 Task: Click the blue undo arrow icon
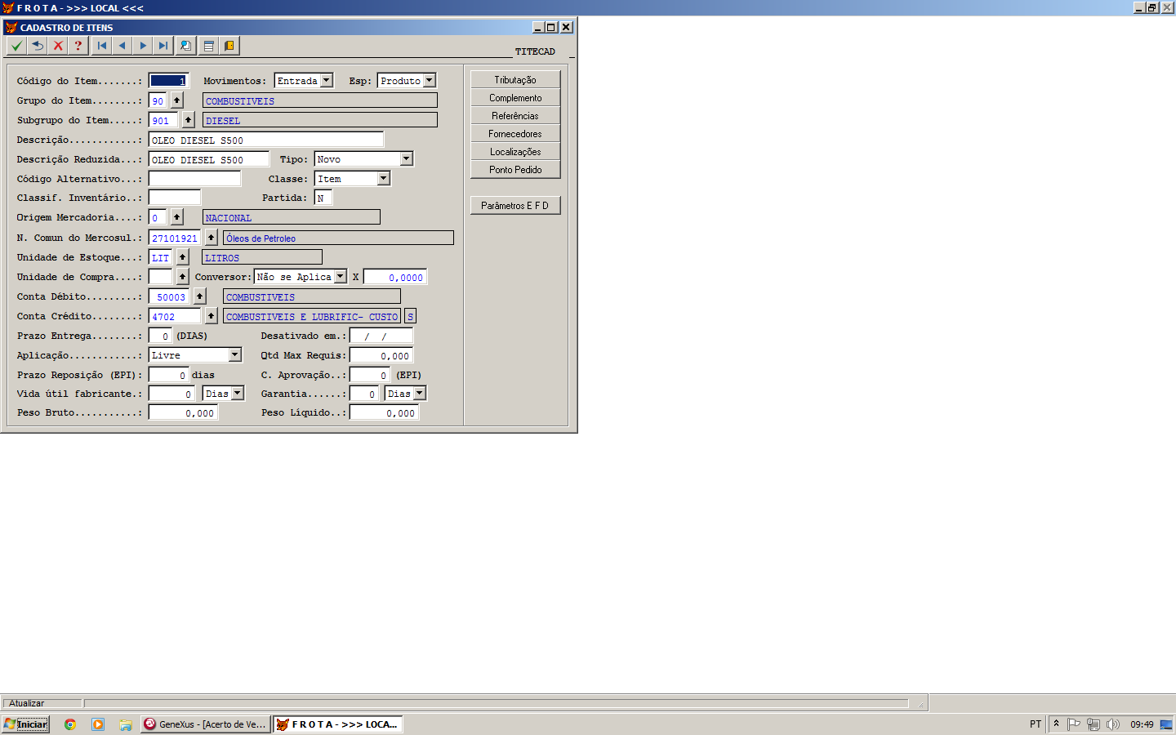[x=38, y=46]
